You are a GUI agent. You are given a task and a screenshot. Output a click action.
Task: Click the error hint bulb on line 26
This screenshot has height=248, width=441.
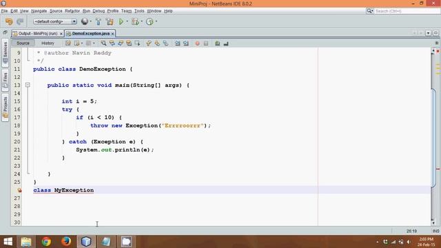(x=19, y=190)
